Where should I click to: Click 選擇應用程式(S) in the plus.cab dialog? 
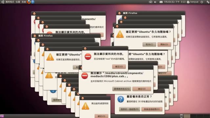122,89
